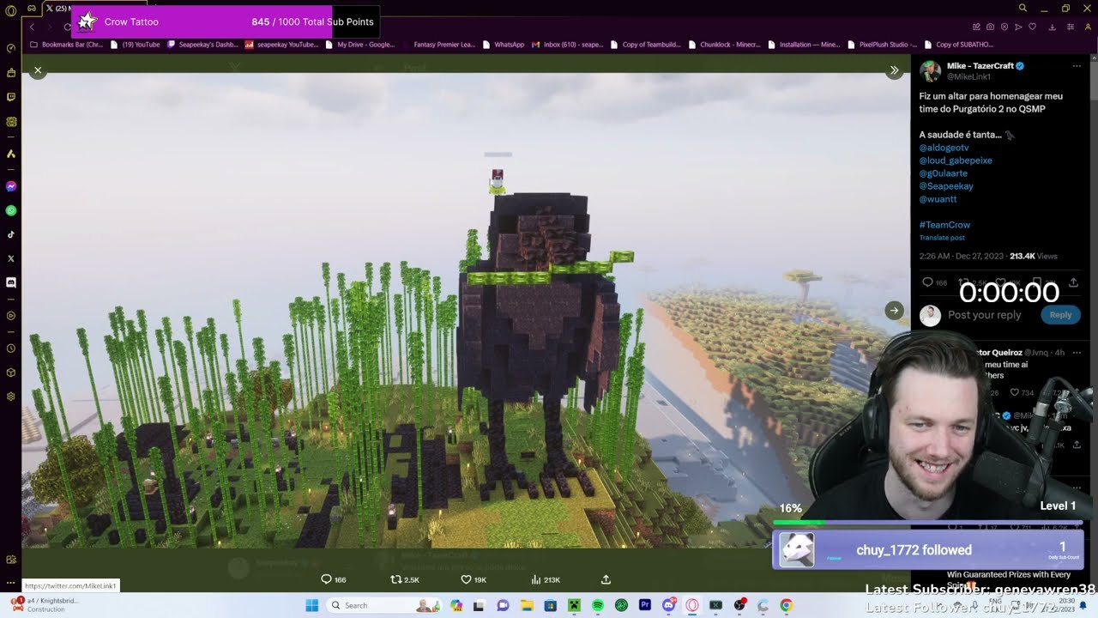1098x618 pixels.
Task: Open Premiere Pro from the taskbar
Action: pyautogui.click(x=645, y=605)
